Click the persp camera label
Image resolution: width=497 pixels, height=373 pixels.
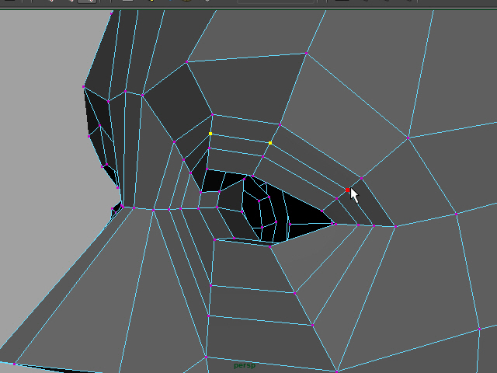245,365
